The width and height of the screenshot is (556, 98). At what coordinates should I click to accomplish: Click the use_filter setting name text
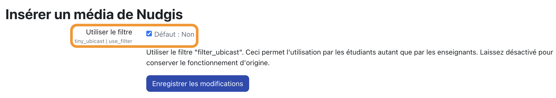click(121, 41)
